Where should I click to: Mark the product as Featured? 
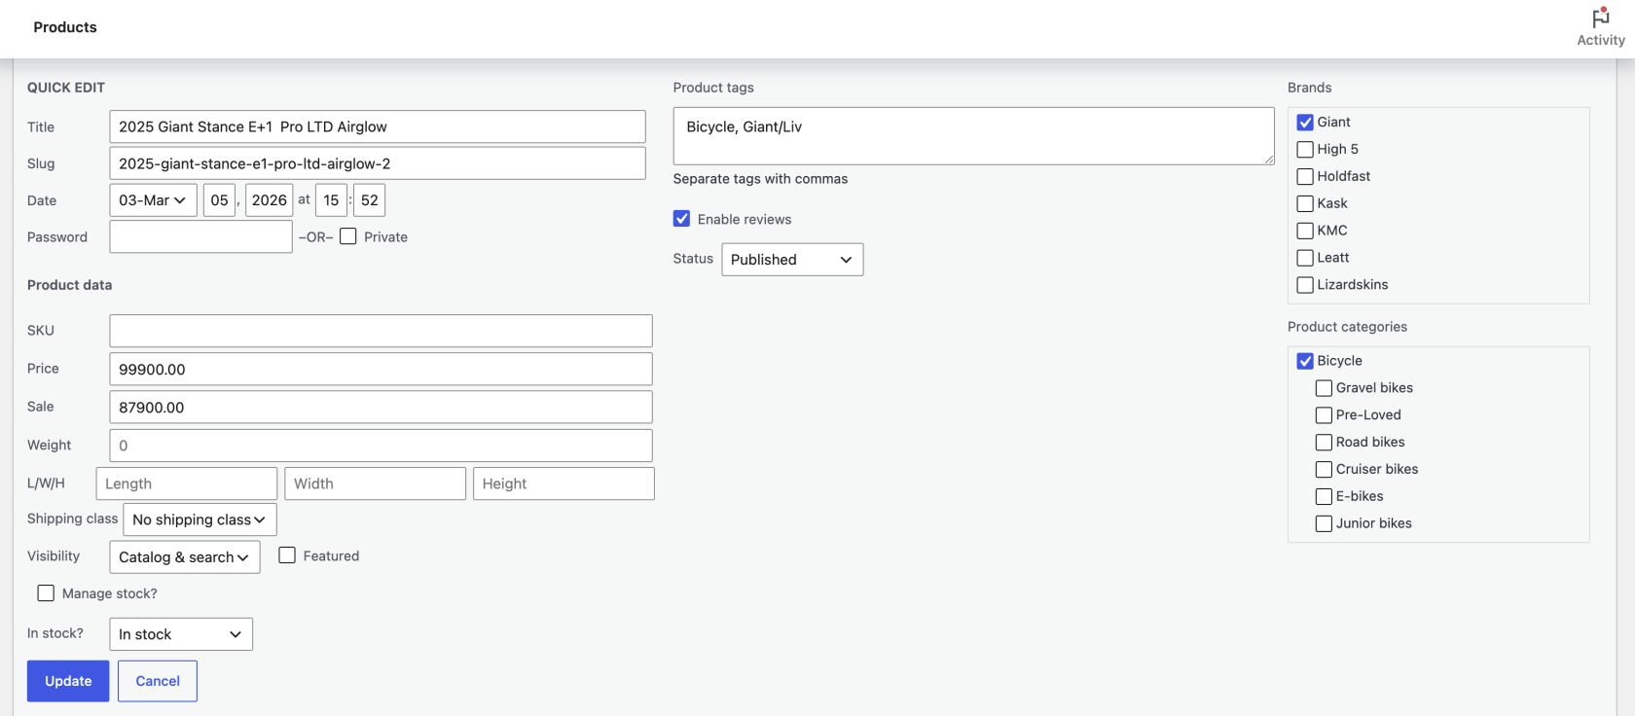pyautogui.click(x=287, y=555)
